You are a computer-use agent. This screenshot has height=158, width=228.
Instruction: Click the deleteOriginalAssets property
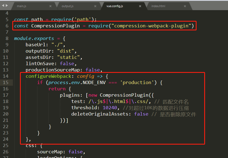(100, 114)
